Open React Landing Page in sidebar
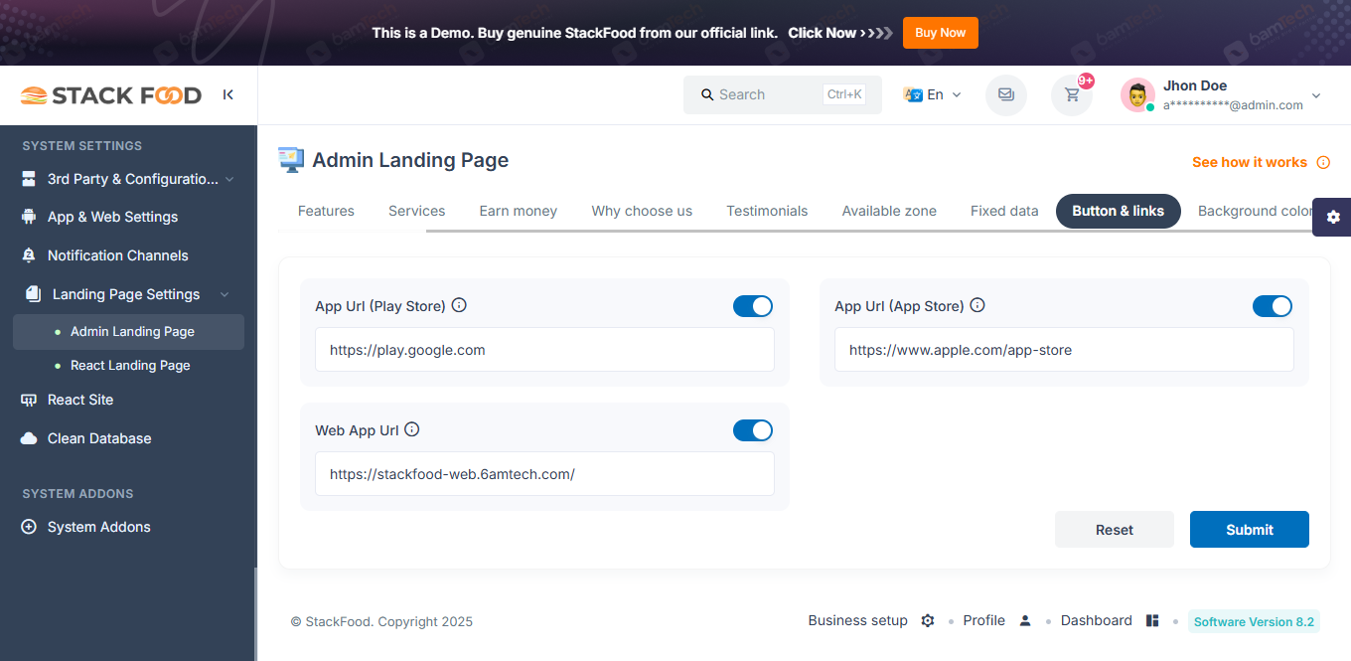The width and height of the screenshot is (1351, 661). point(128,366)
